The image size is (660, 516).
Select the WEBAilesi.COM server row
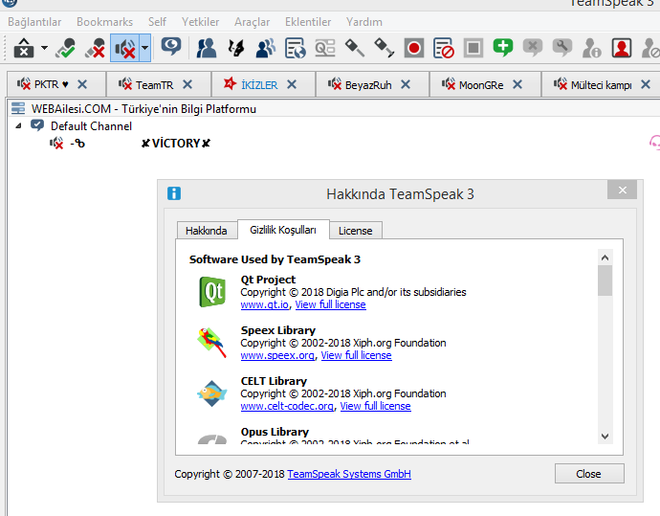pyautogui.click(x=334, y=109)
